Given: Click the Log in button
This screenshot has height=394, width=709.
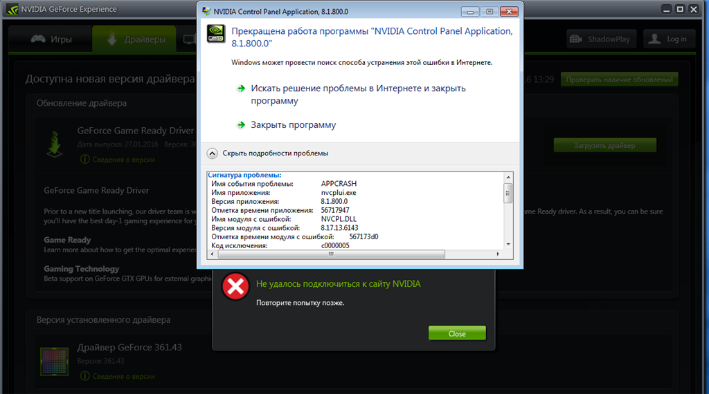Looking at the screenshot, I should point(669,39).
